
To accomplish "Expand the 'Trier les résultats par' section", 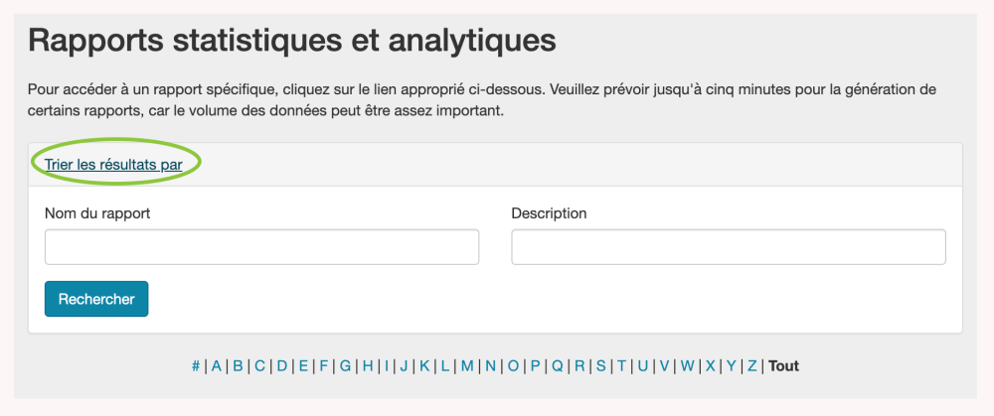I will 113,164.
